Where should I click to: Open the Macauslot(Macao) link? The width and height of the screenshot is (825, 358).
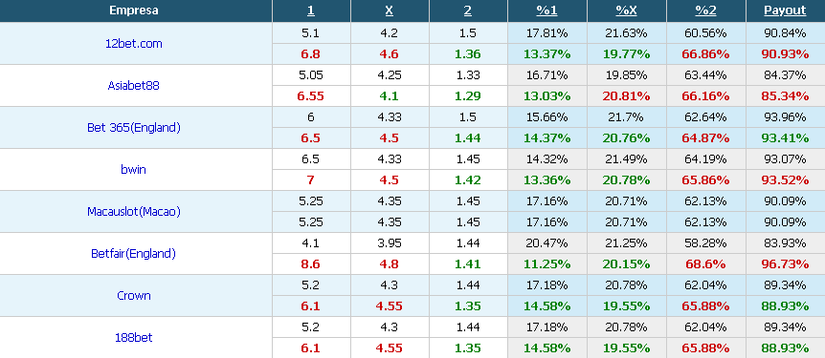[x=134, y=212]
